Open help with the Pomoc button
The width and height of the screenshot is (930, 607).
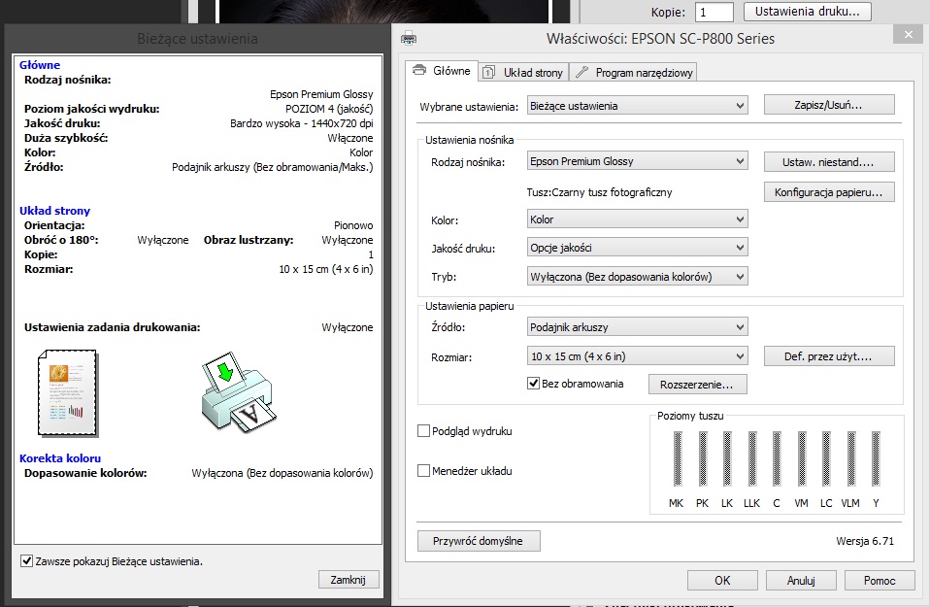pyautogui.click(x=880, y=581)
